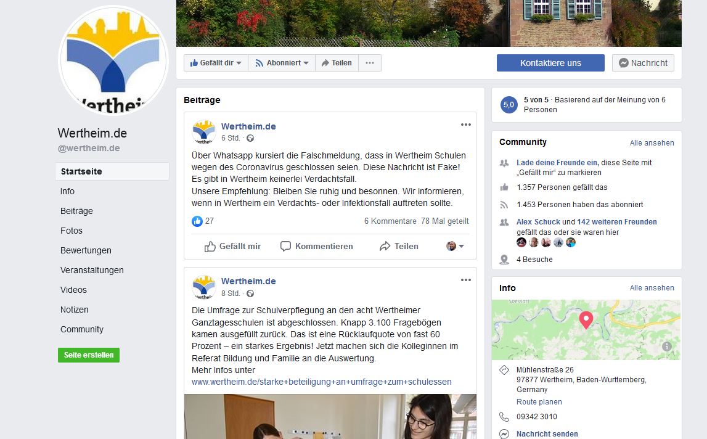707x439 pixels.
Task: Open options menu of the Schulverpflegung post
Action: coord(466,280)
